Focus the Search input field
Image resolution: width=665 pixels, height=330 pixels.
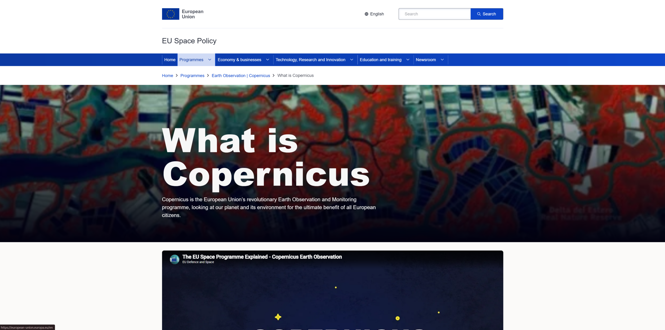(x=435, y=14)
